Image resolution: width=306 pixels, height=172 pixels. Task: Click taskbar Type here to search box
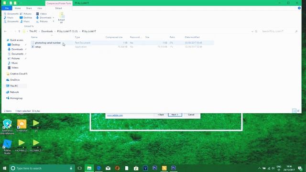[x=42, y=168]
